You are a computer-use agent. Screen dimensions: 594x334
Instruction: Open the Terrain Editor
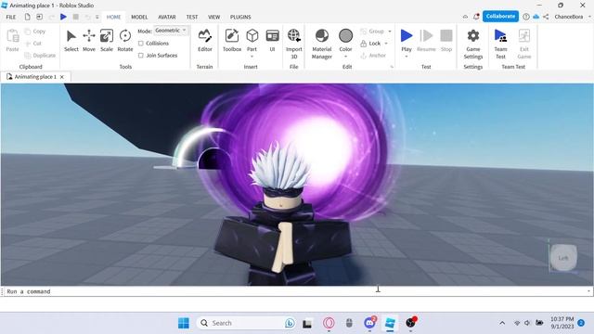click(205, 40)
